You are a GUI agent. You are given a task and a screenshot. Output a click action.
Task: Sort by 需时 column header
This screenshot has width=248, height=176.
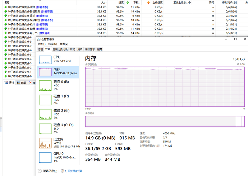[204, 3]
